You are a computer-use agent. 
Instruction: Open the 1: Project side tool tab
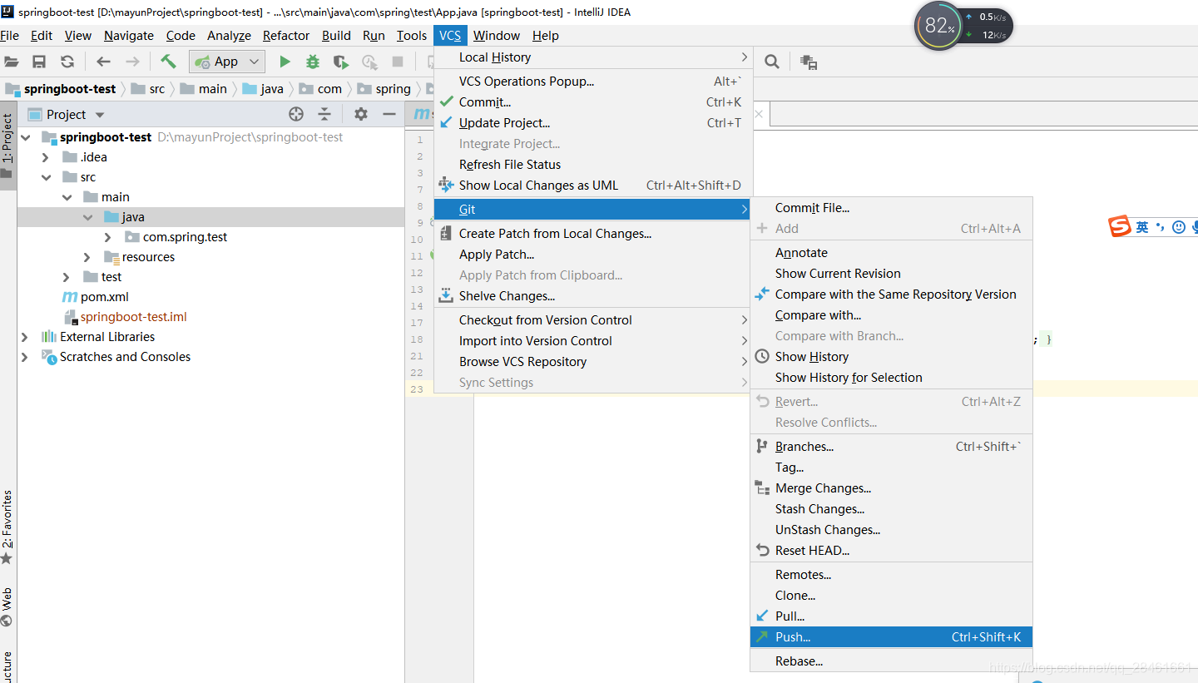[7, 146]
